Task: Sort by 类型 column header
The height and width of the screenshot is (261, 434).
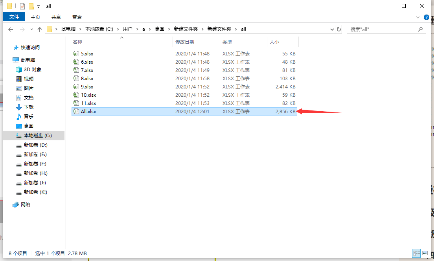Action: click(x=227, y=42)
